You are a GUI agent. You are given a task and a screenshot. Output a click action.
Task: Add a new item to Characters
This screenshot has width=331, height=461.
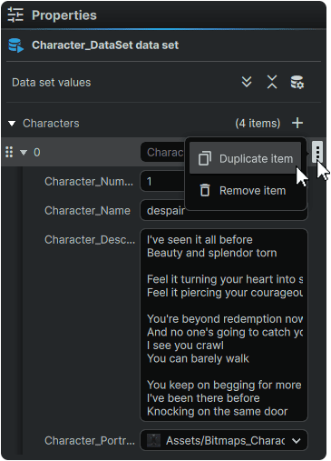297,123
